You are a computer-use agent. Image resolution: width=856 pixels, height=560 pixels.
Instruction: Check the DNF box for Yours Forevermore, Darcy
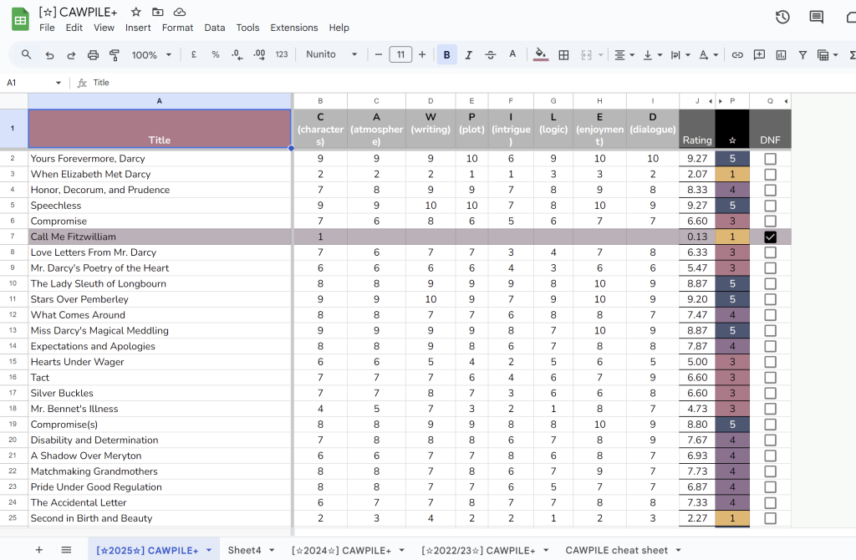click(770, 159)
